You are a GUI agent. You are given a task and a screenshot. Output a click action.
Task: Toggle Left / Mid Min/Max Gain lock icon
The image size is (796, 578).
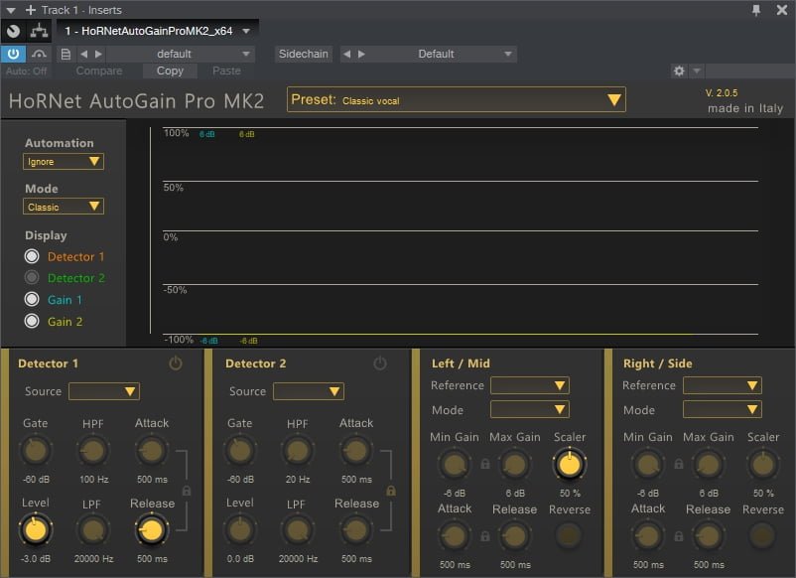(485, 464)
